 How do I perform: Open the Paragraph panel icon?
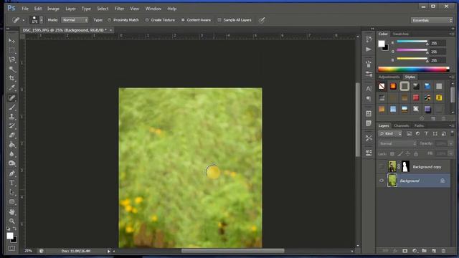click(x=369, y=98)
